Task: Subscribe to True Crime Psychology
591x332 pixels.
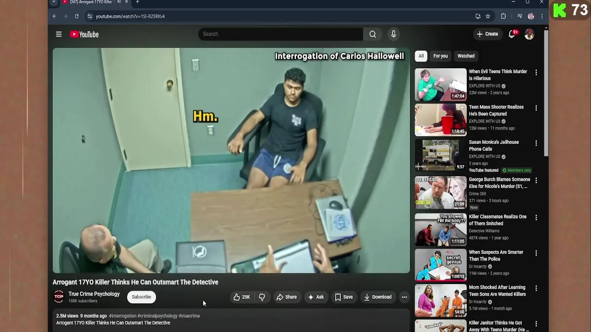Action: pos(141,297)
